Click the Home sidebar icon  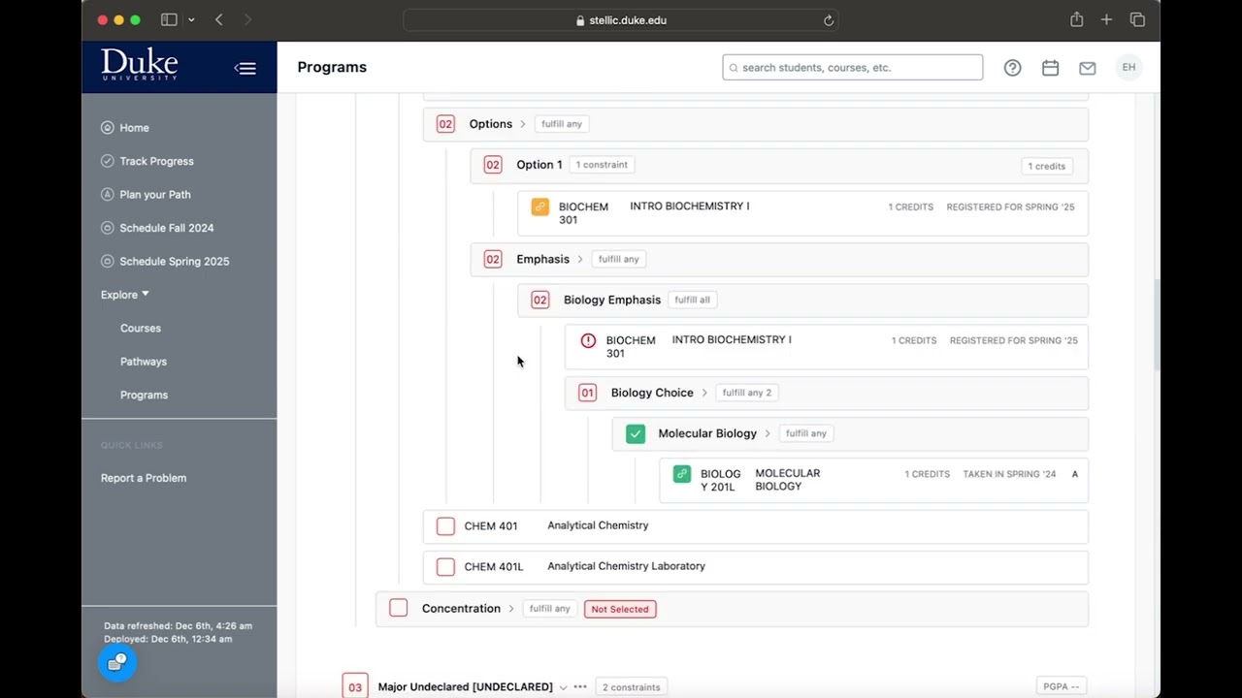(x=108, y=128)
